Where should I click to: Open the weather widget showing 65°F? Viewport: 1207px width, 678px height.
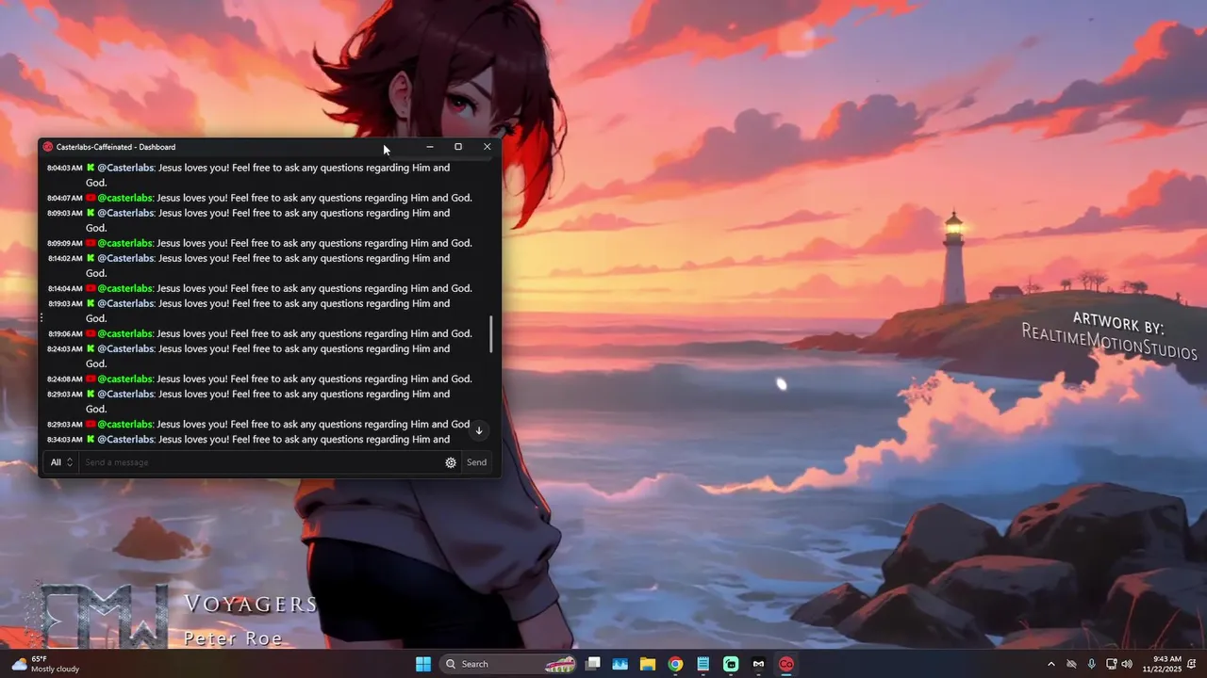(x=45, y=664)
